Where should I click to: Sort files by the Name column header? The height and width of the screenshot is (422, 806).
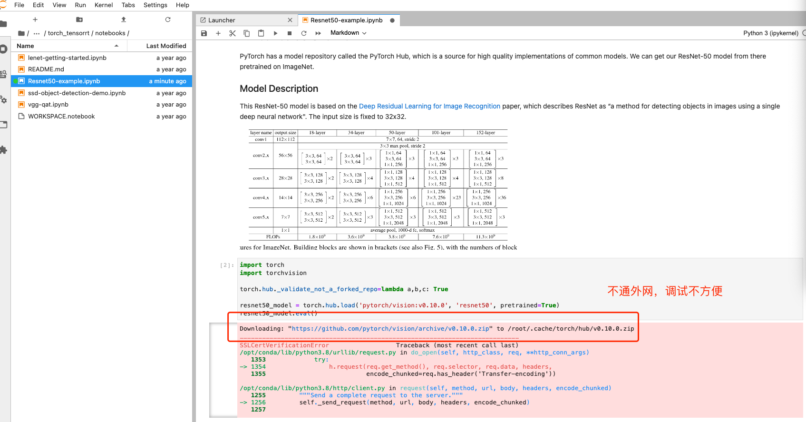(x=26, y=46)
